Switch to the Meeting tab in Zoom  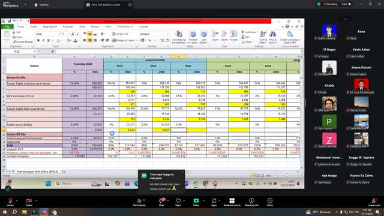pos(41,5)
